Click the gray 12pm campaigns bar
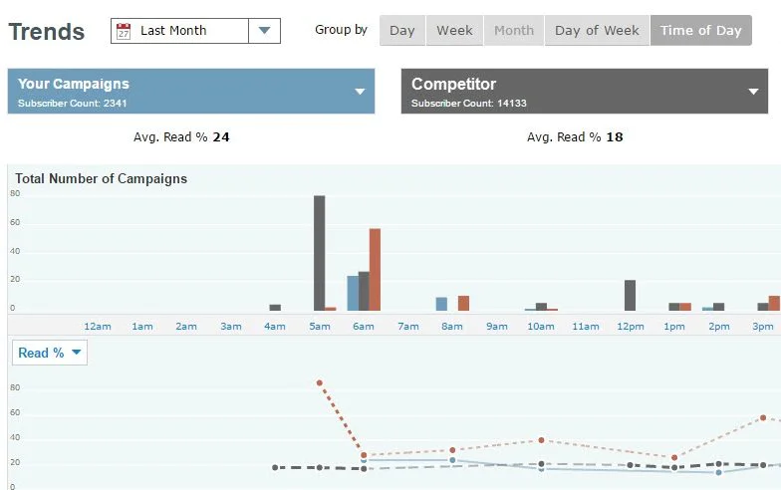 pyautogui.click(x=630, y=295)
